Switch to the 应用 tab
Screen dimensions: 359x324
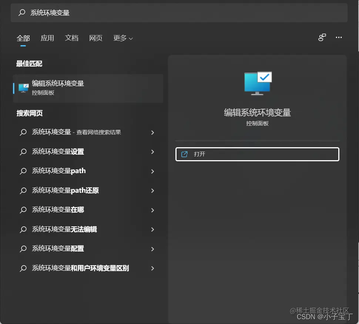tap(47, 38)
